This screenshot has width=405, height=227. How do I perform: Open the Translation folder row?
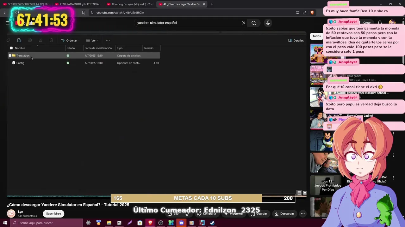(x=84, y=55)
